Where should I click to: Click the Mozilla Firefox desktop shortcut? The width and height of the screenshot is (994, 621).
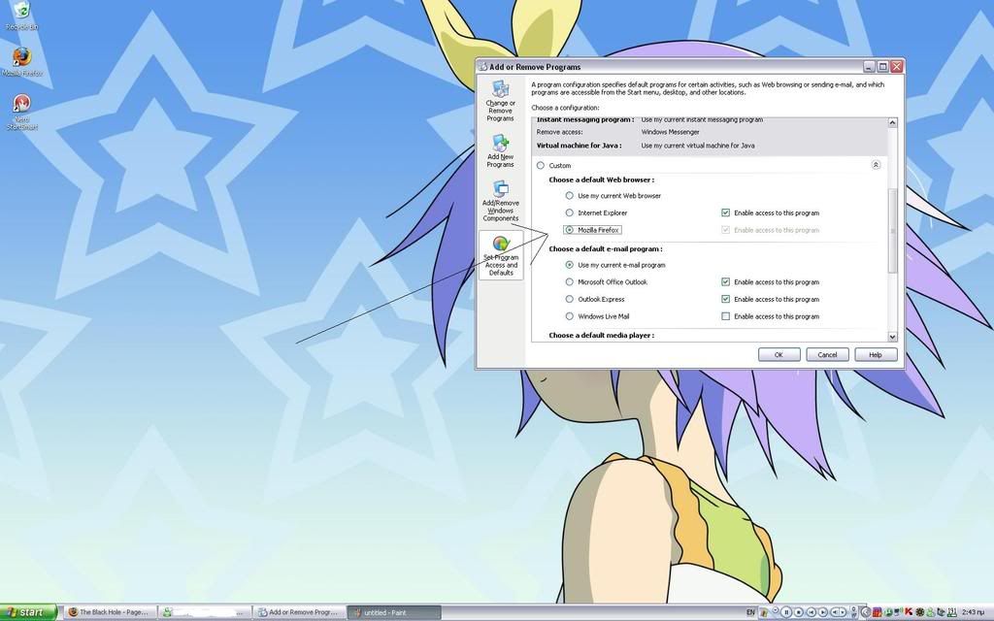point(21,62)
